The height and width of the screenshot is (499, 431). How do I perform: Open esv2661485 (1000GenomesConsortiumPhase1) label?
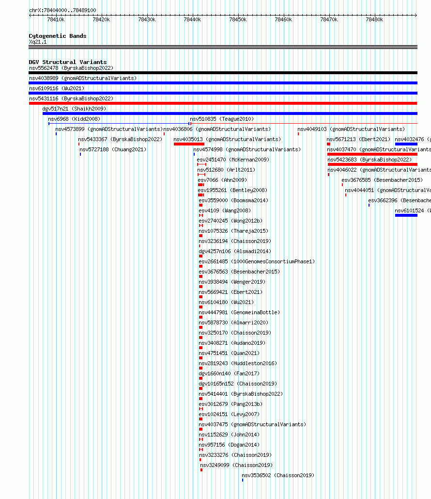(257, 261)
